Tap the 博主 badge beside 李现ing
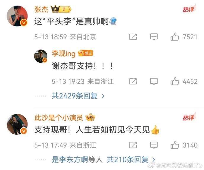 tap(85, 53)
